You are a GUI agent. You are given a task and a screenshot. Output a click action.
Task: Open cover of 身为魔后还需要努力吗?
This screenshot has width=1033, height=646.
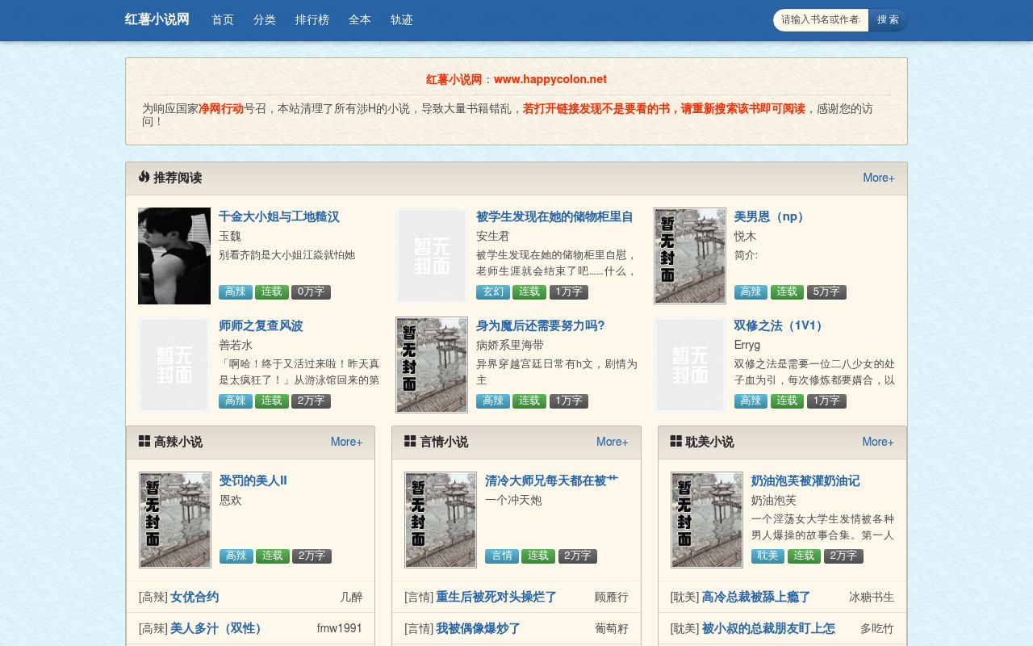(432, 365)
